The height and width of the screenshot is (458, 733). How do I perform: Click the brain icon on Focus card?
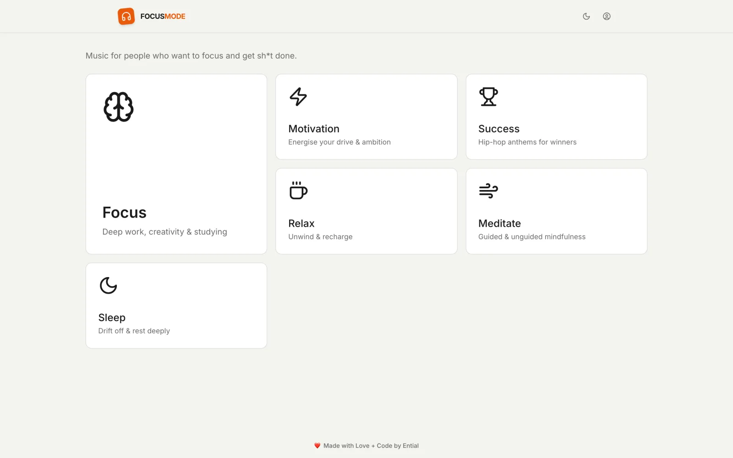pyautogui.click(x=119, y=107)
